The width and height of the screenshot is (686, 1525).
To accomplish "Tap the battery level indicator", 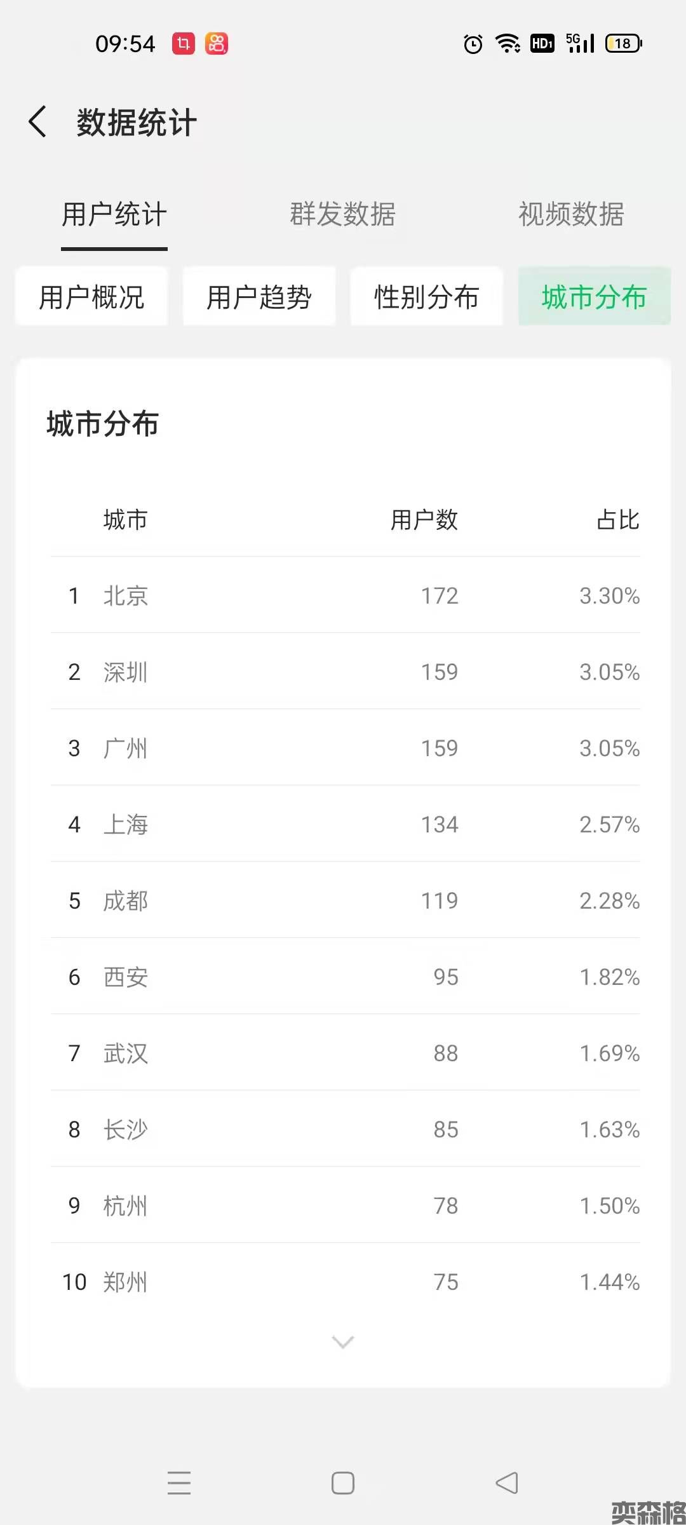I will tap(624, 44).
